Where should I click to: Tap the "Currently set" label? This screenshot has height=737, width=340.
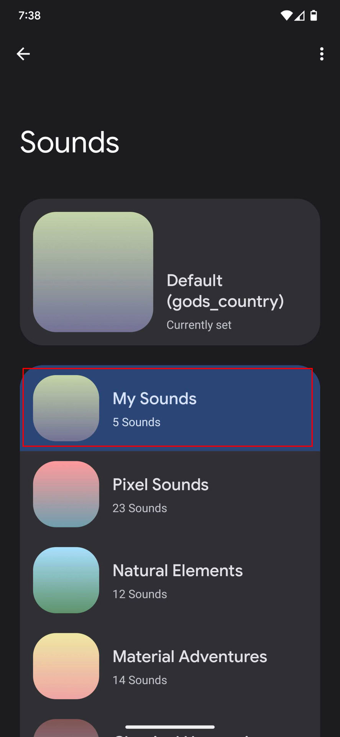point(199,325)
